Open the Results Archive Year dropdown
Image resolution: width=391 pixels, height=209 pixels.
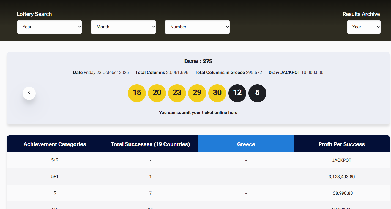364,27
